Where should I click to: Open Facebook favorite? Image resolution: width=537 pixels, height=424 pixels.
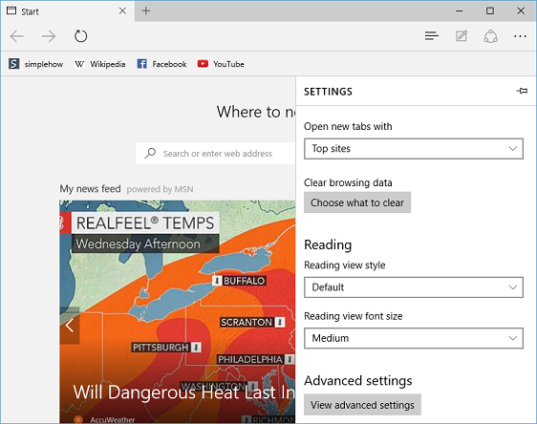pyautogui.click(x=161, y=64)
